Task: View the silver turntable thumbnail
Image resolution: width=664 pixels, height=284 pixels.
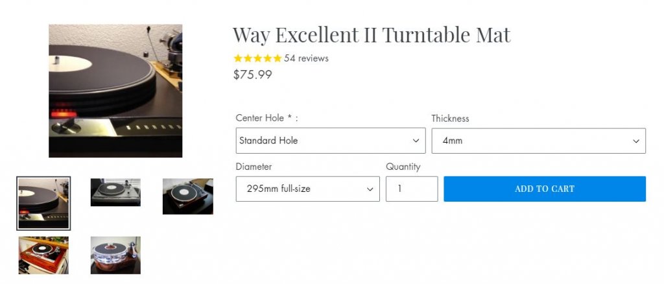Action: point(115,193)
